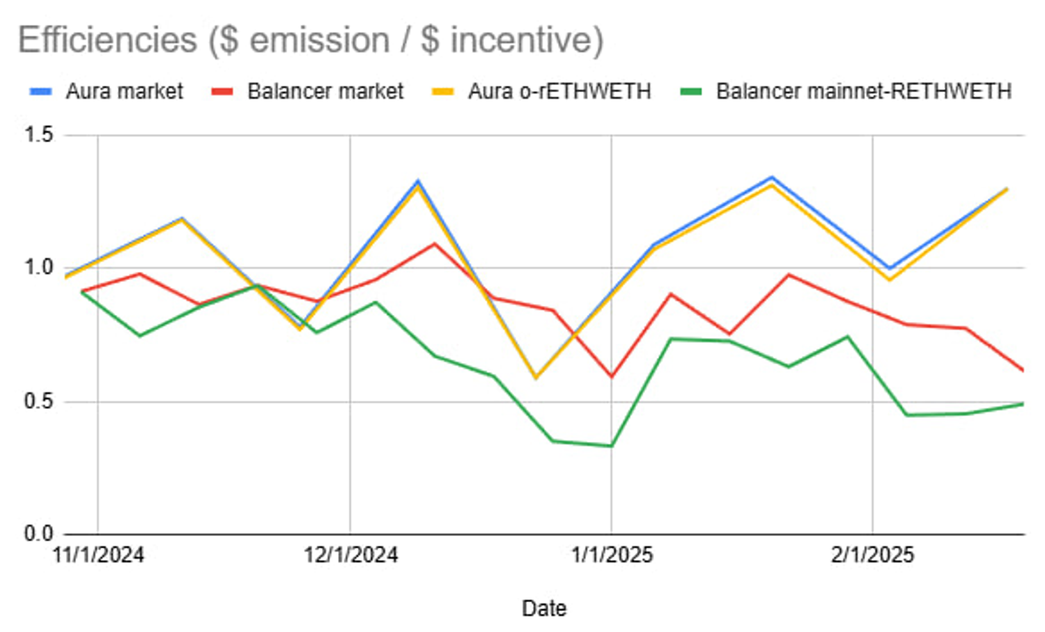
Task: Click the 2/1/2025 x-axis label
Action: [872, 555]
